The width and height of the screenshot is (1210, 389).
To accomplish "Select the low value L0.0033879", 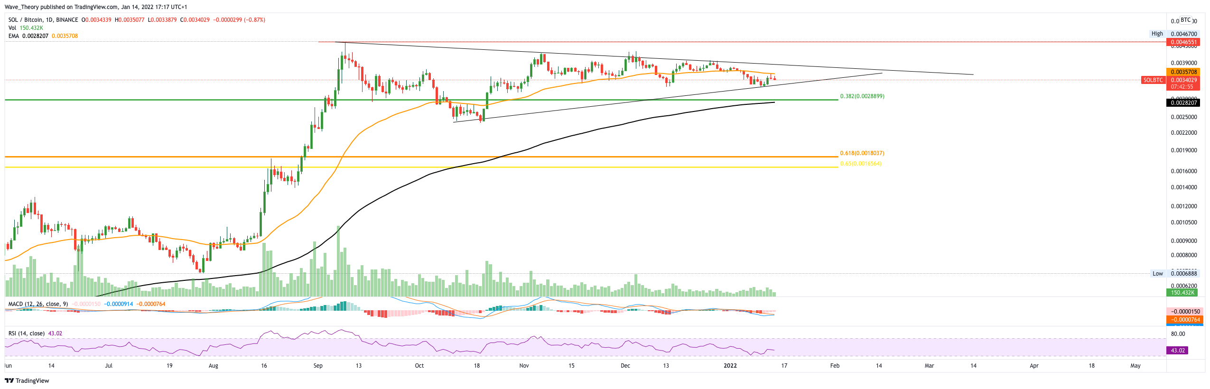I will pos(162,20).
